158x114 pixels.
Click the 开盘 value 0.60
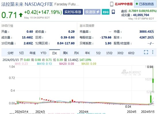pyautogui.click(x=30, y=32)
